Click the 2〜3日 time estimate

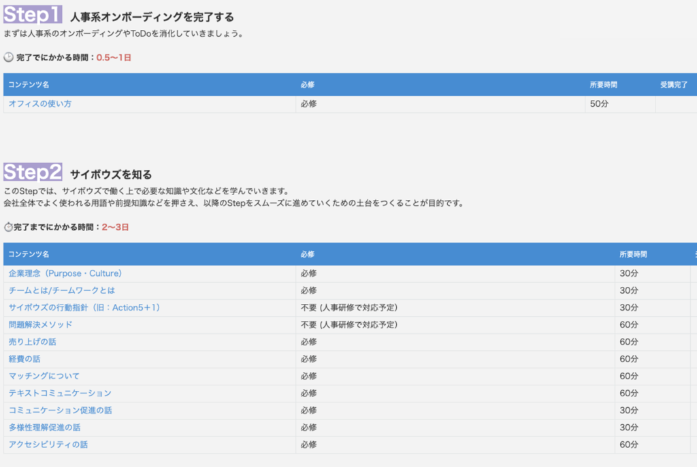pos(116,227)
